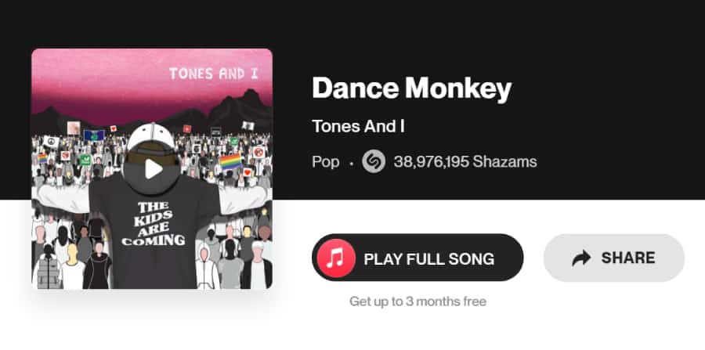
Task: Click the Dance Monkey song title
Action: pos(411,88)
